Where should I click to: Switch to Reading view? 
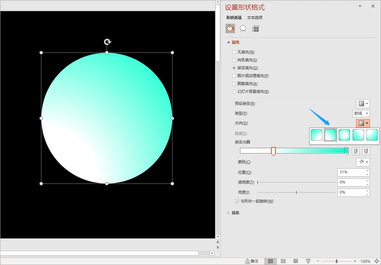296,261
